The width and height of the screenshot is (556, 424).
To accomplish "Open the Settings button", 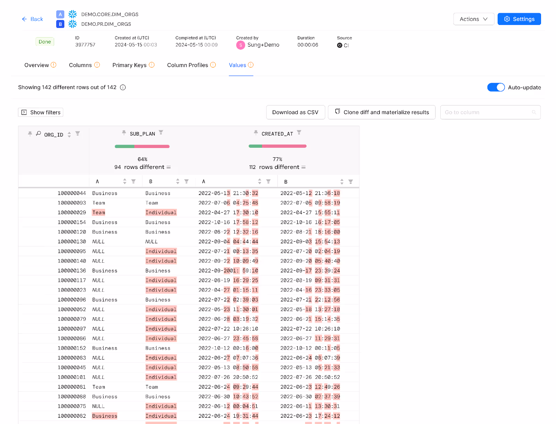I will pos(519,19).
